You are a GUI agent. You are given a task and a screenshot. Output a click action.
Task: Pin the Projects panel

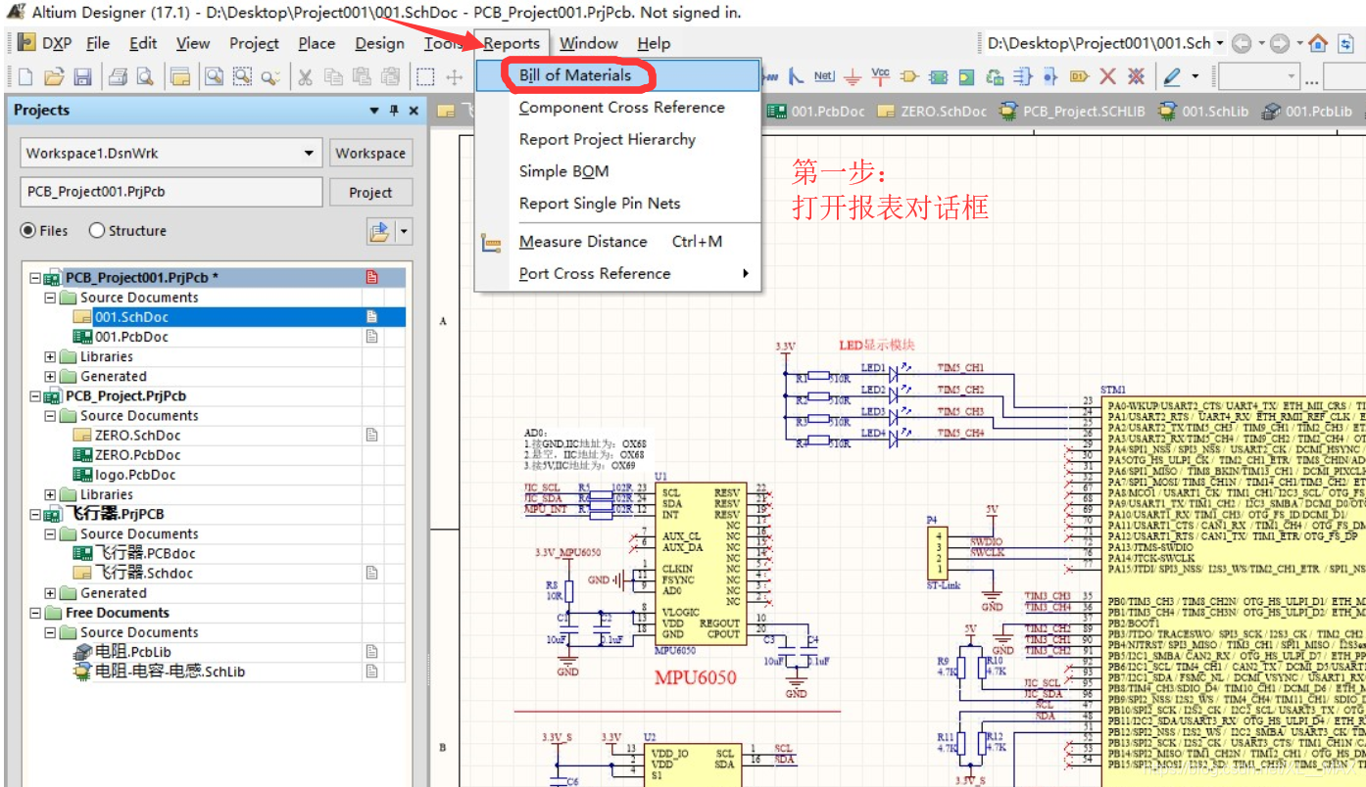(x=394, y=111)
